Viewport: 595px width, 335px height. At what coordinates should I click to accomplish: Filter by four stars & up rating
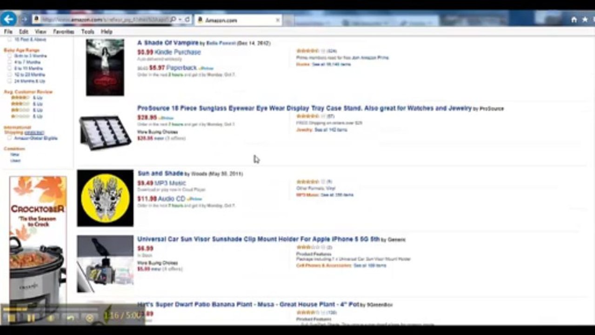(27, 98)
